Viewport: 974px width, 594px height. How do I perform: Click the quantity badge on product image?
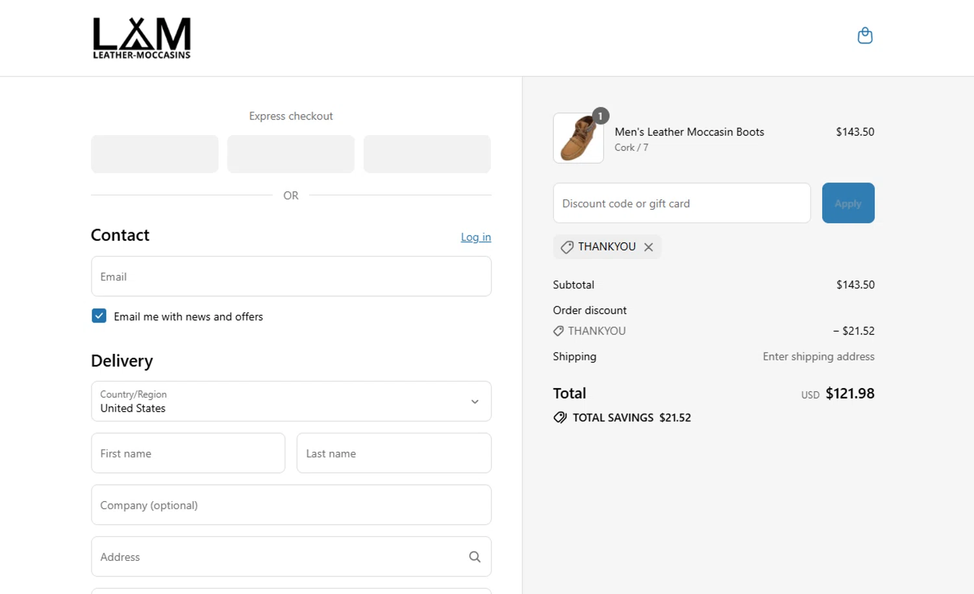click(x=601, y=116)
